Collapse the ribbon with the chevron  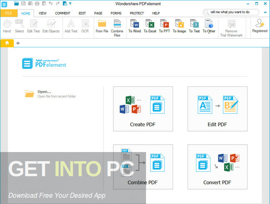coord(265,12)
